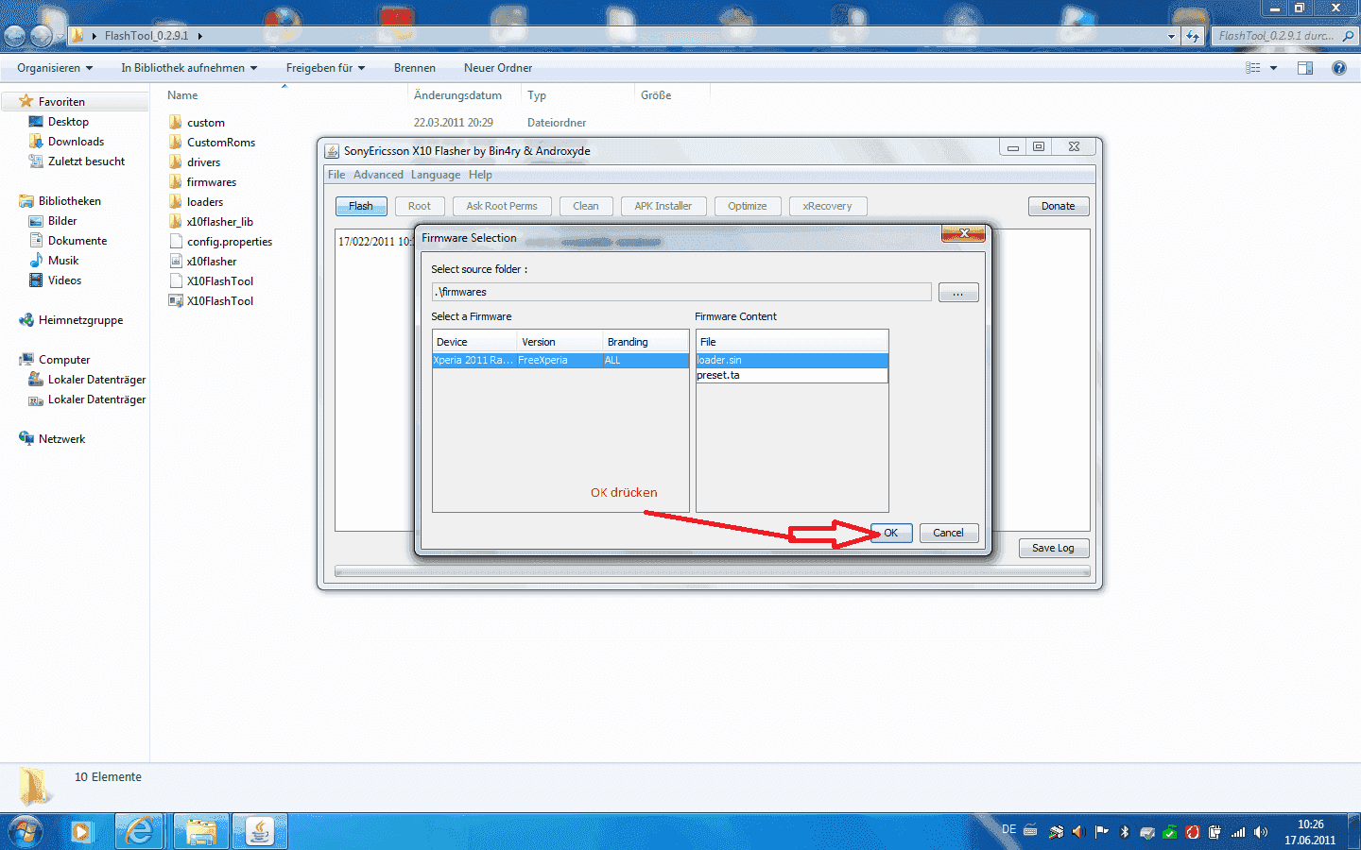Select loader.sin in Firmware Content
This screenshot has width=1361, height=850.
(792, 361)
